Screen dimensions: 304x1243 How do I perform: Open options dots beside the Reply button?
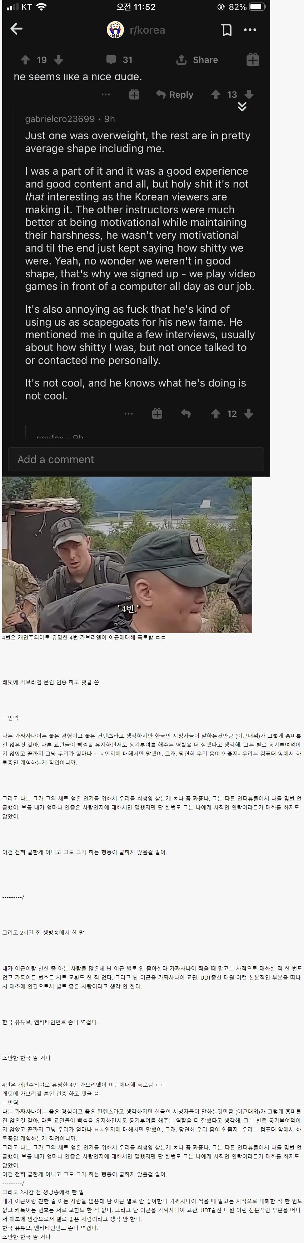[105, 94]
